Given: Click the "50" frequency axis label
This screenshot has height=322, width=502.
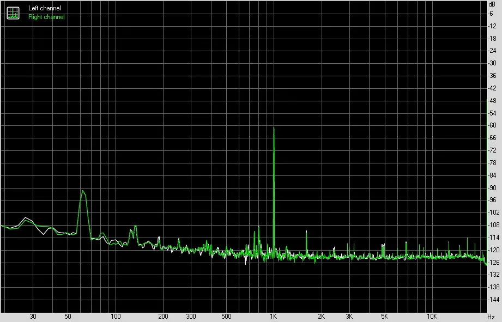Looking at the screenshot, I should [x=68, y=317].
